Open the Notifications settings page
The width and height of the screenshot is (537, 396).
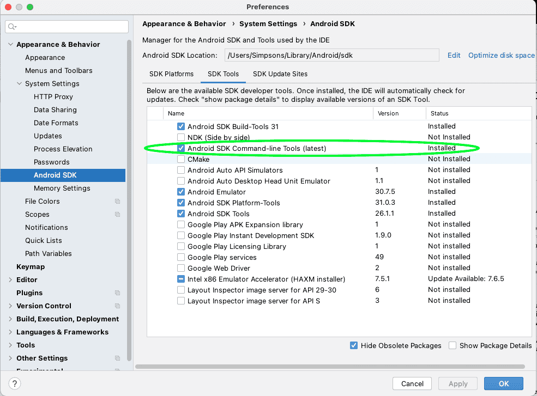point(46,227)
